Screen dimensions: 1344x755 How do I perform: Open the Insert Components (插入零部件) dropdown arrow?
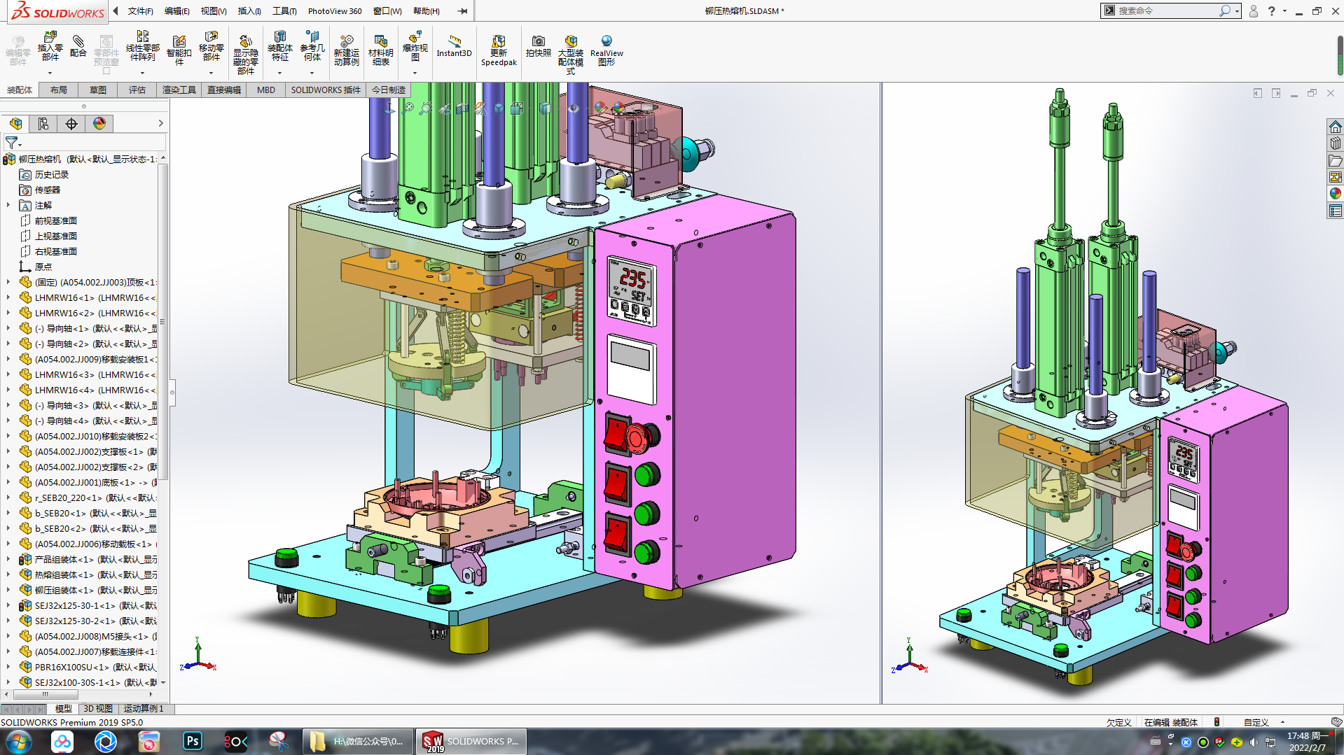coord(50,73)
